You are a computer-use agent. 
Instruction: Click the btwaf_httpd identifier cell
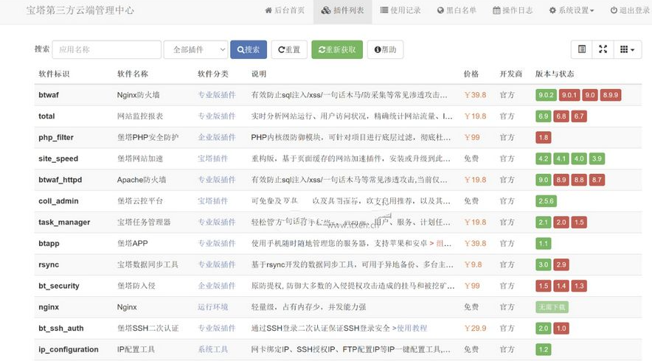coord(60,180)
